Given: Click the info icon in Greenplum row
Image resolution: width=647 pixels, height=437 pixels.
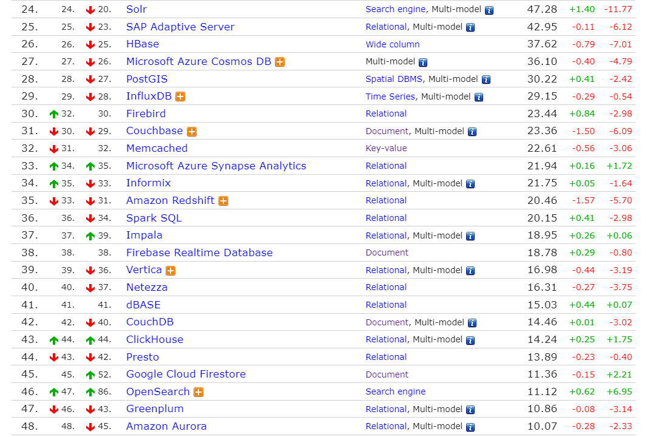Looking at the screenshot, I should click(470, 410).
